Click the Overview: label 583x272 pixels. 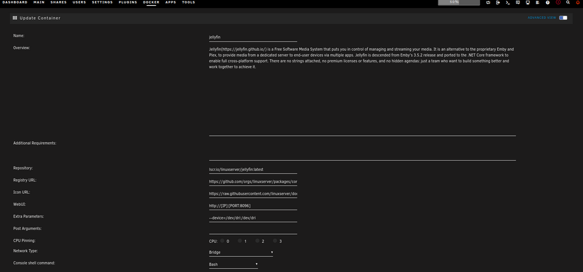[22, 48]
